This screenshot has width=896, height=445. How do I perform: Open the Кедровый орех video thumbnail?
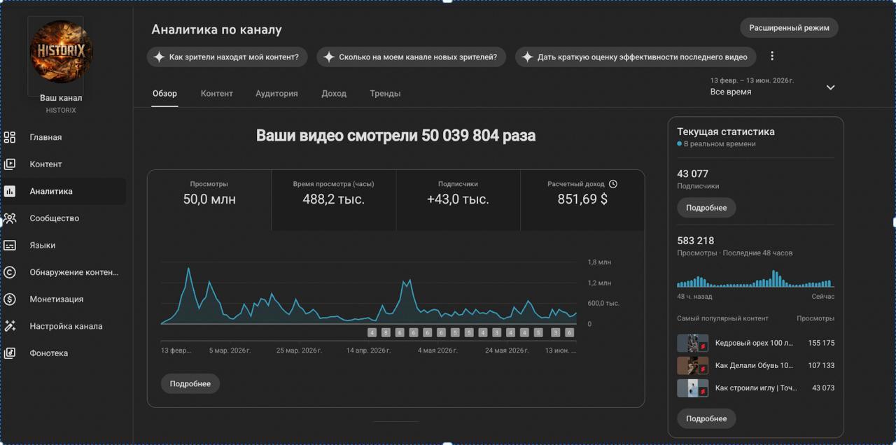pyautogui.click(x=692, y=343)
